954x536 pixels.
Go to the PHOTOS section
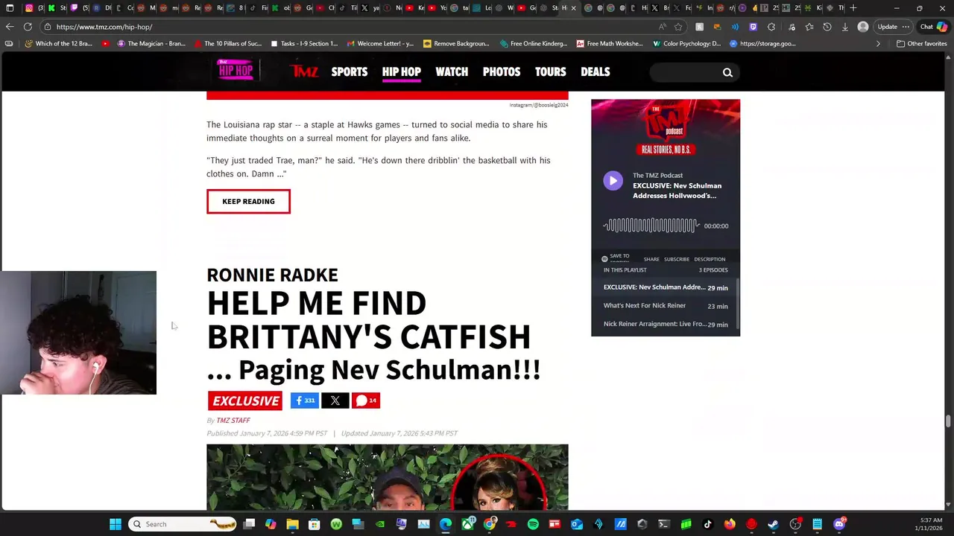click(502, 71)
